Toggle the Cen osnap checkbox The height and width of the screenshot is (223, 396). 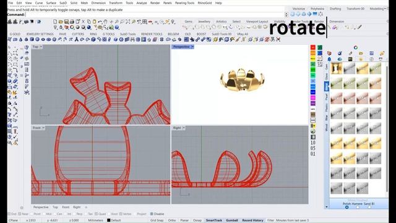pyautogui.click(x=54, y=214)
